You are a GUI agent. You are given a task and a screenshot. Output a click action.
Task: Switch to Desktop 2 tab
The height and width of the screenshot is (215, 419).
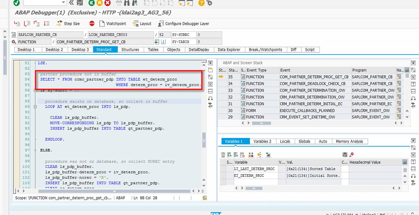[54, 50]
